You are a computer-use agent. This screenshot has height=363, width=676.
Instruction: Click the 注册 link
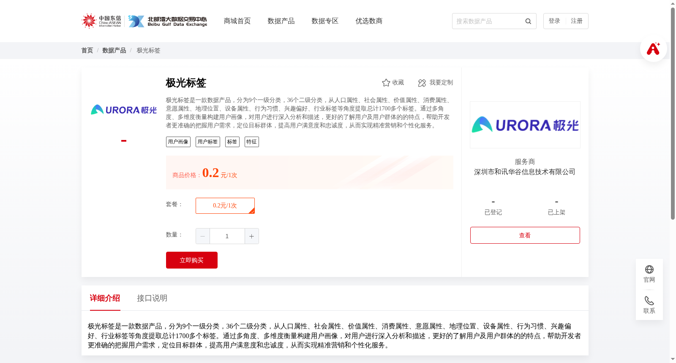point(577,21)
